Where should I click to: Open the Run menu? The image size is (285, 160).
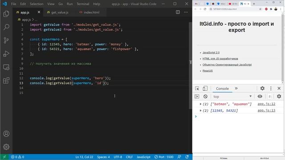tap(69, 4)
